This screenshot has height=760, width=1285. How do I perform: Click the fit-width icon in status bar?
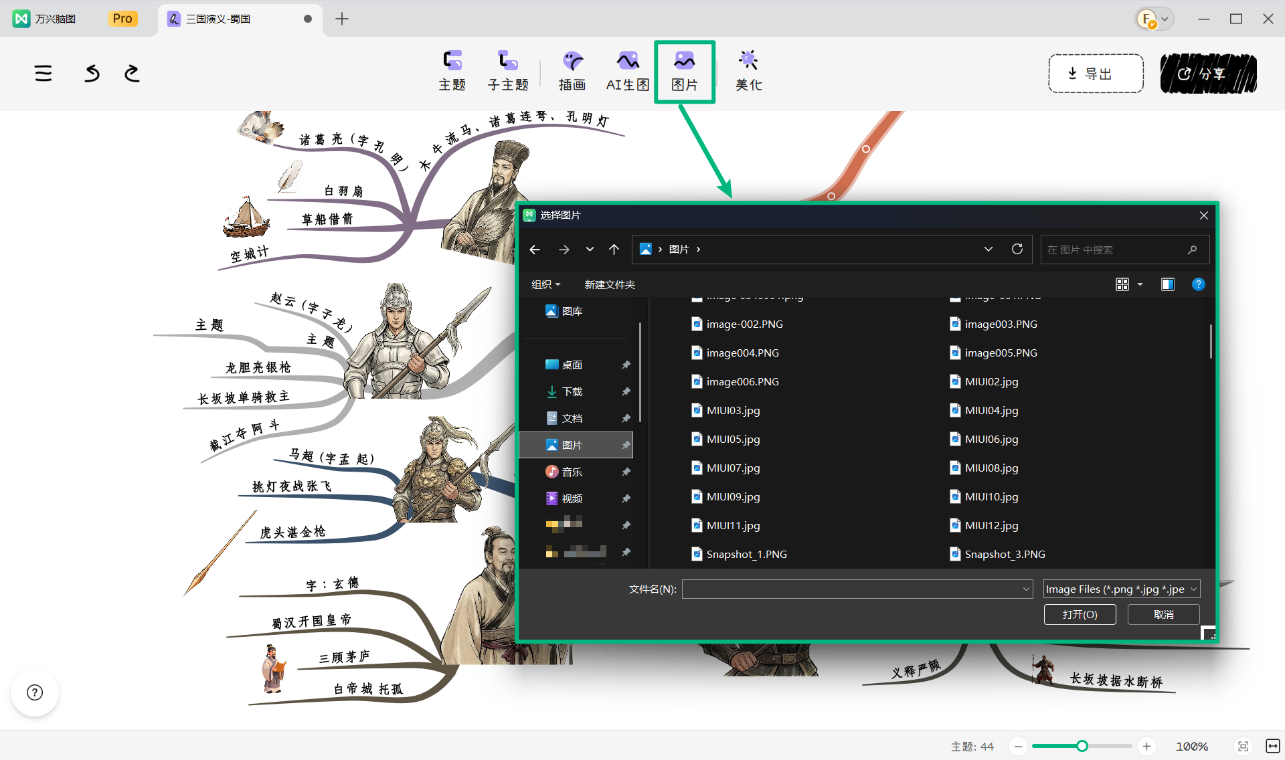pyautogui.click(x=1272, y=746)
